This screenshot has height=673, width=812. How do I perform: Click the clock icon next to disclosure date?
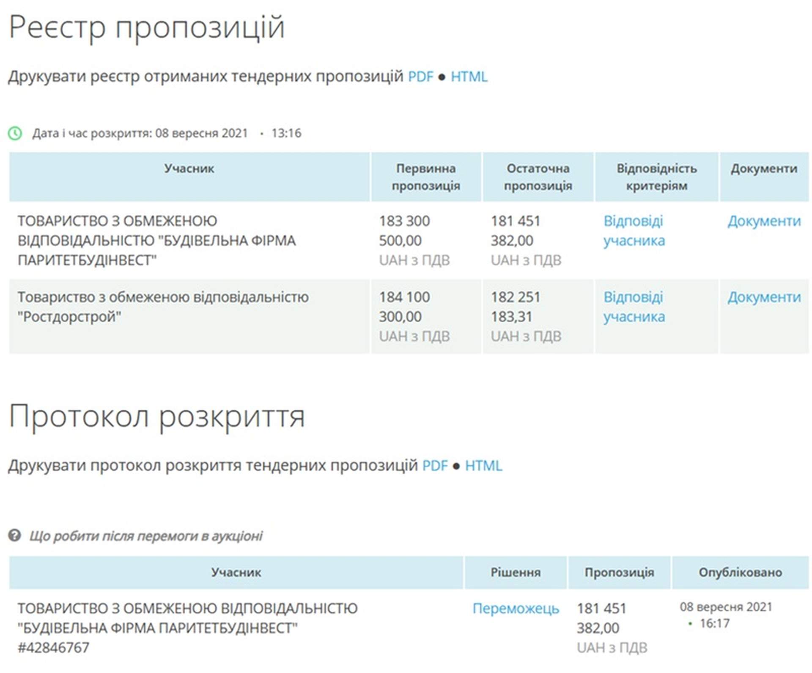16,134
